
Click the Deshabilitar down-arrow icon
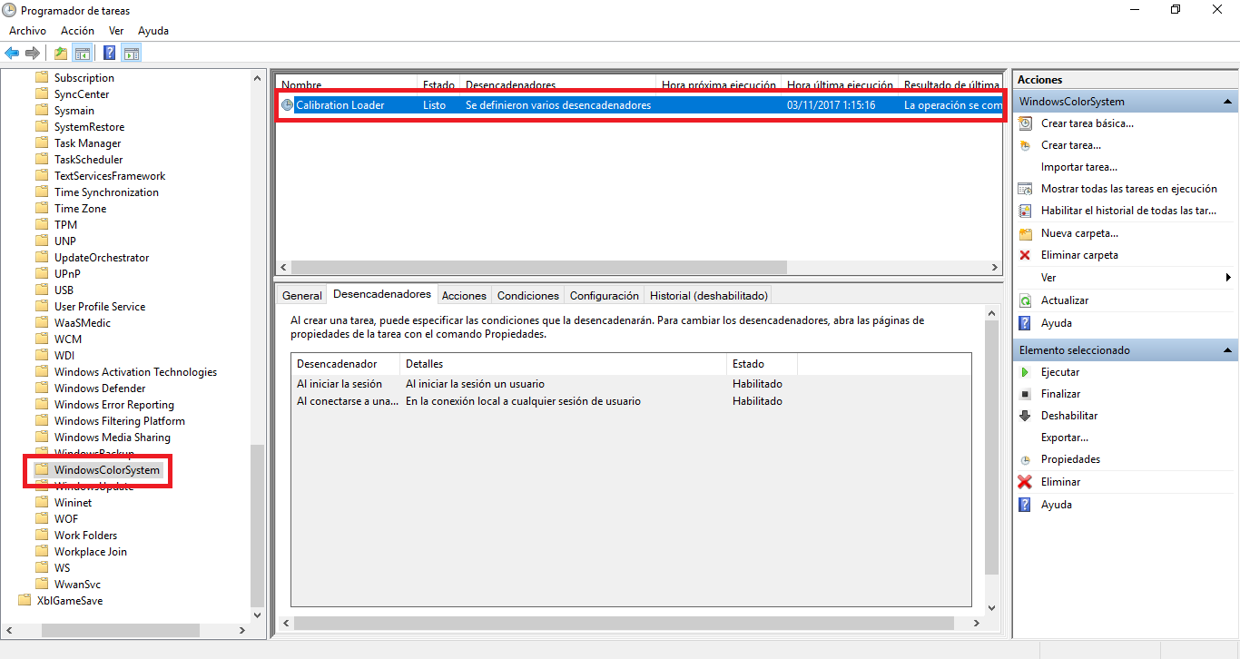[x=1025, y=416]
